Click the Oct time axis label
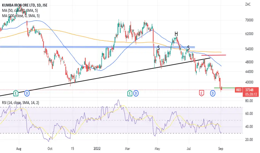This screenshot has width=260, height=153. [x=50, y=149]
